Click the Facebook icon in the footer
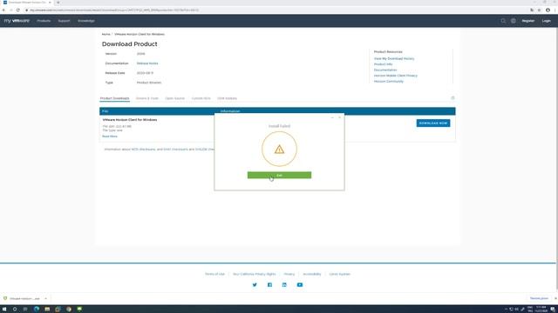 pyautogui.click(x=269, y=284)
